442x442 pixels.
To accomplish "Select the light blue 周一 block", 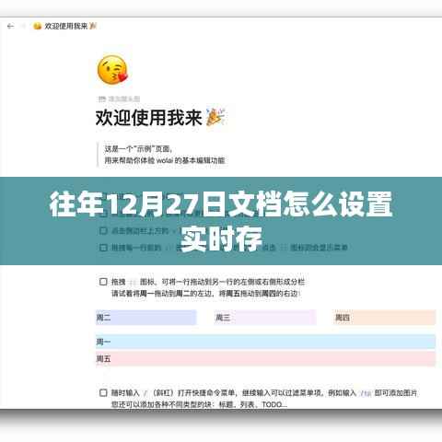I will coord(265,342).
